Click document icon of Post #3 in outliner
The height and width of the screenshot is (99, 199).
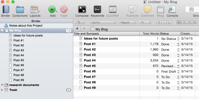(x=81, y=55)
